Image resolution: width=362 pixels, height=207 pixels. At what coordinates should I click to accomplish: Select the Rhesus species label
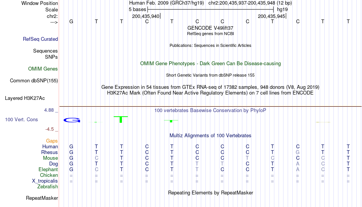[50, 152]
